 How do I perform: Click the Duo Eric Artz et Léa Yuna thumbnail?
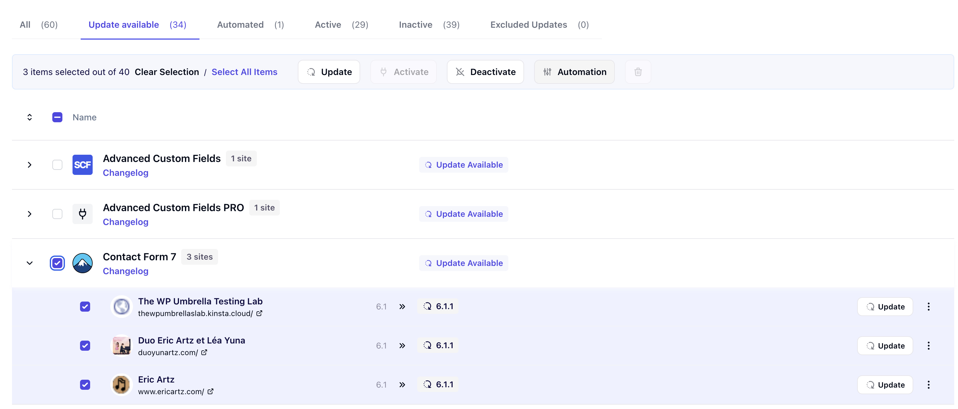122,346
